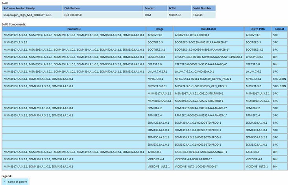Click the ADSP.VT.3.0 image cell
This screenshot has height=185, width=288.
[x=159, y=35]
